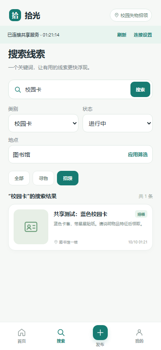161x350 pixels.
Task: Click the 10/10 01:21 timestamp
Action: [x=138, y=242]
